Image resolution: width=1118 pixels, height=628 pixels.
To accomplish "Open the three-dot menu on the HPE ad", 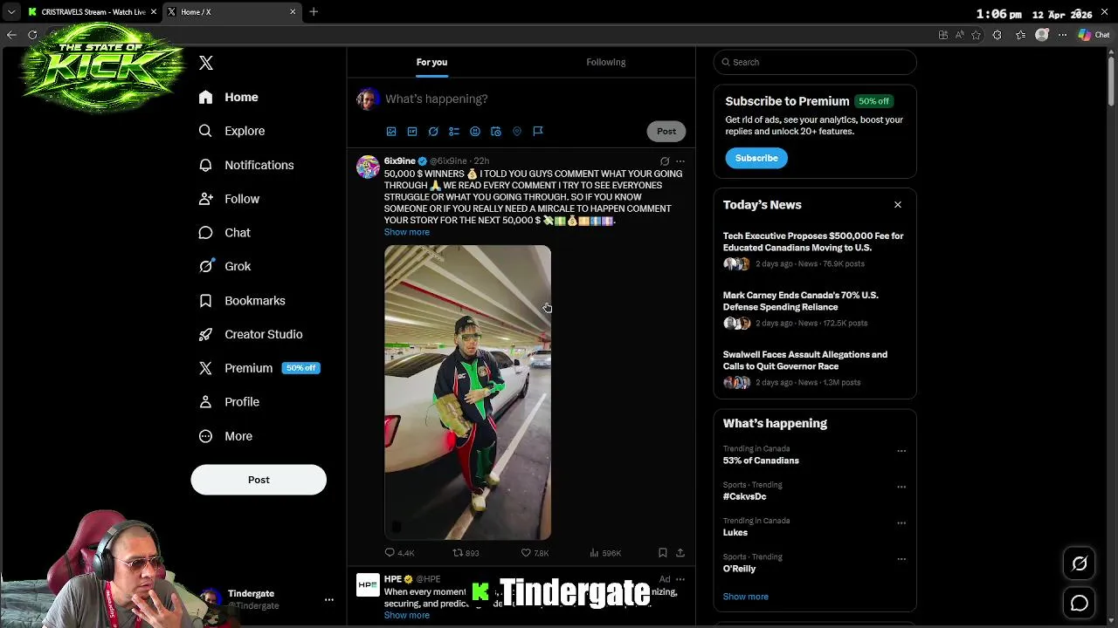I will (x=680, y=579).
